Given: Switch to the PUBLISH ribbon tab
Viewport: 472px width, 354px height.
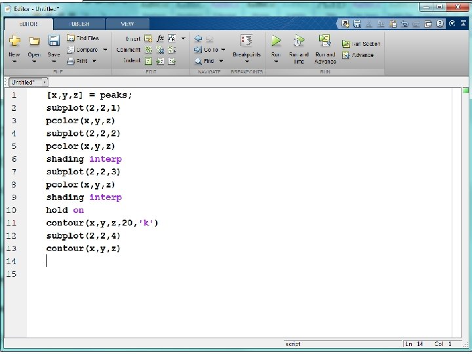Looking at the screenshot, I should point(79,24).
